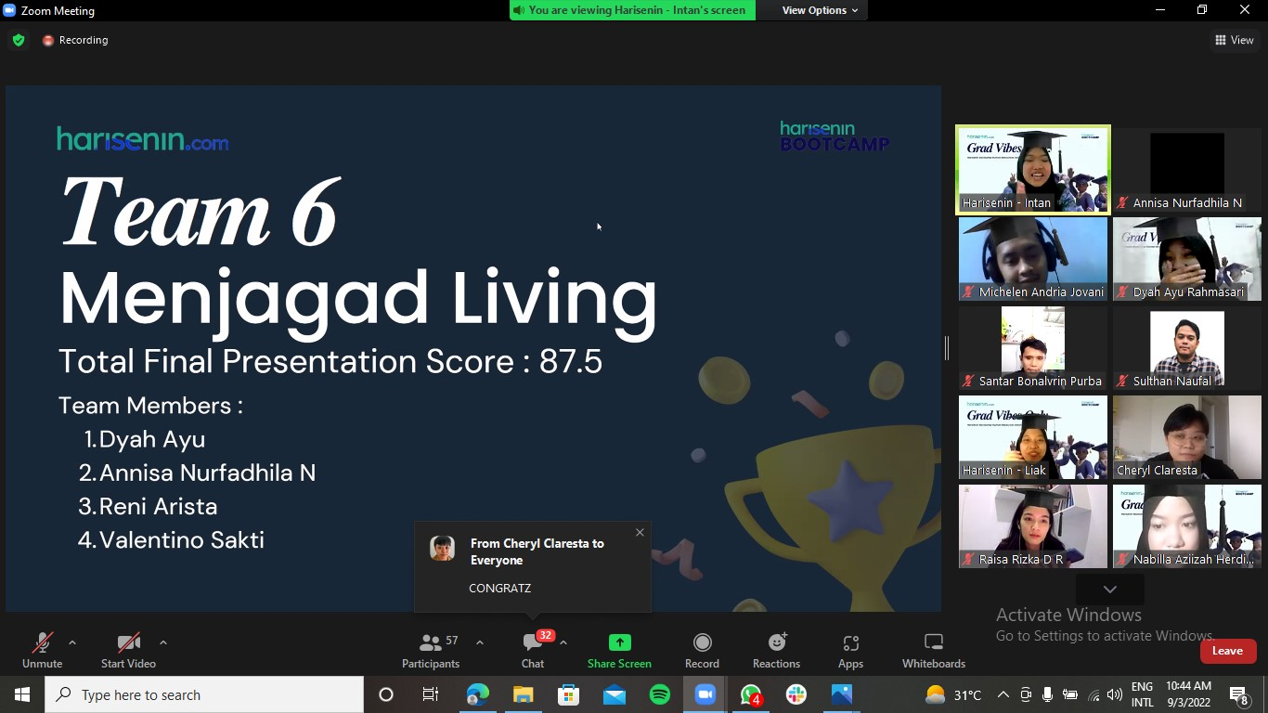The width and height of the screenshot is (1268, 713).
Task: Expand participants options arrow
Action: click(480, 642)
